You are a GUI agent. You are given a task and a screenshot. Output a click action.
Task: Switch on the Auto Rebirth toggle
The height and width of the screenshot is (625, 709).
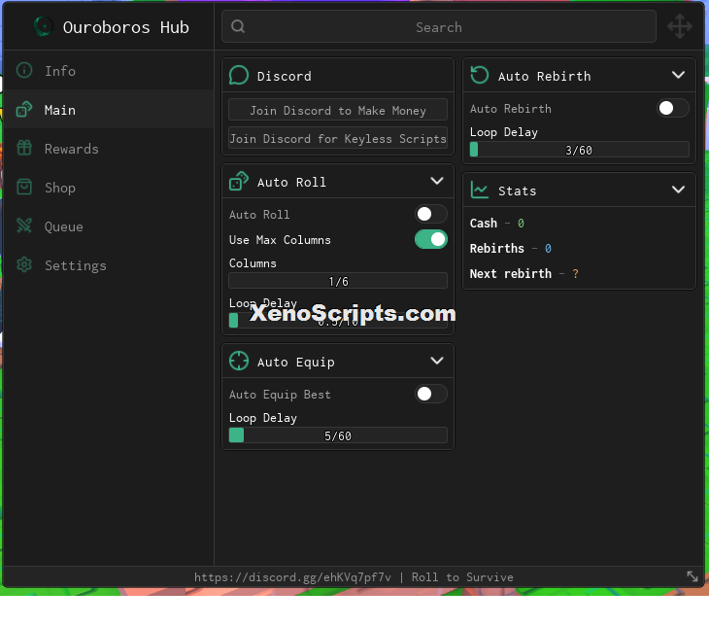point(673,108)
